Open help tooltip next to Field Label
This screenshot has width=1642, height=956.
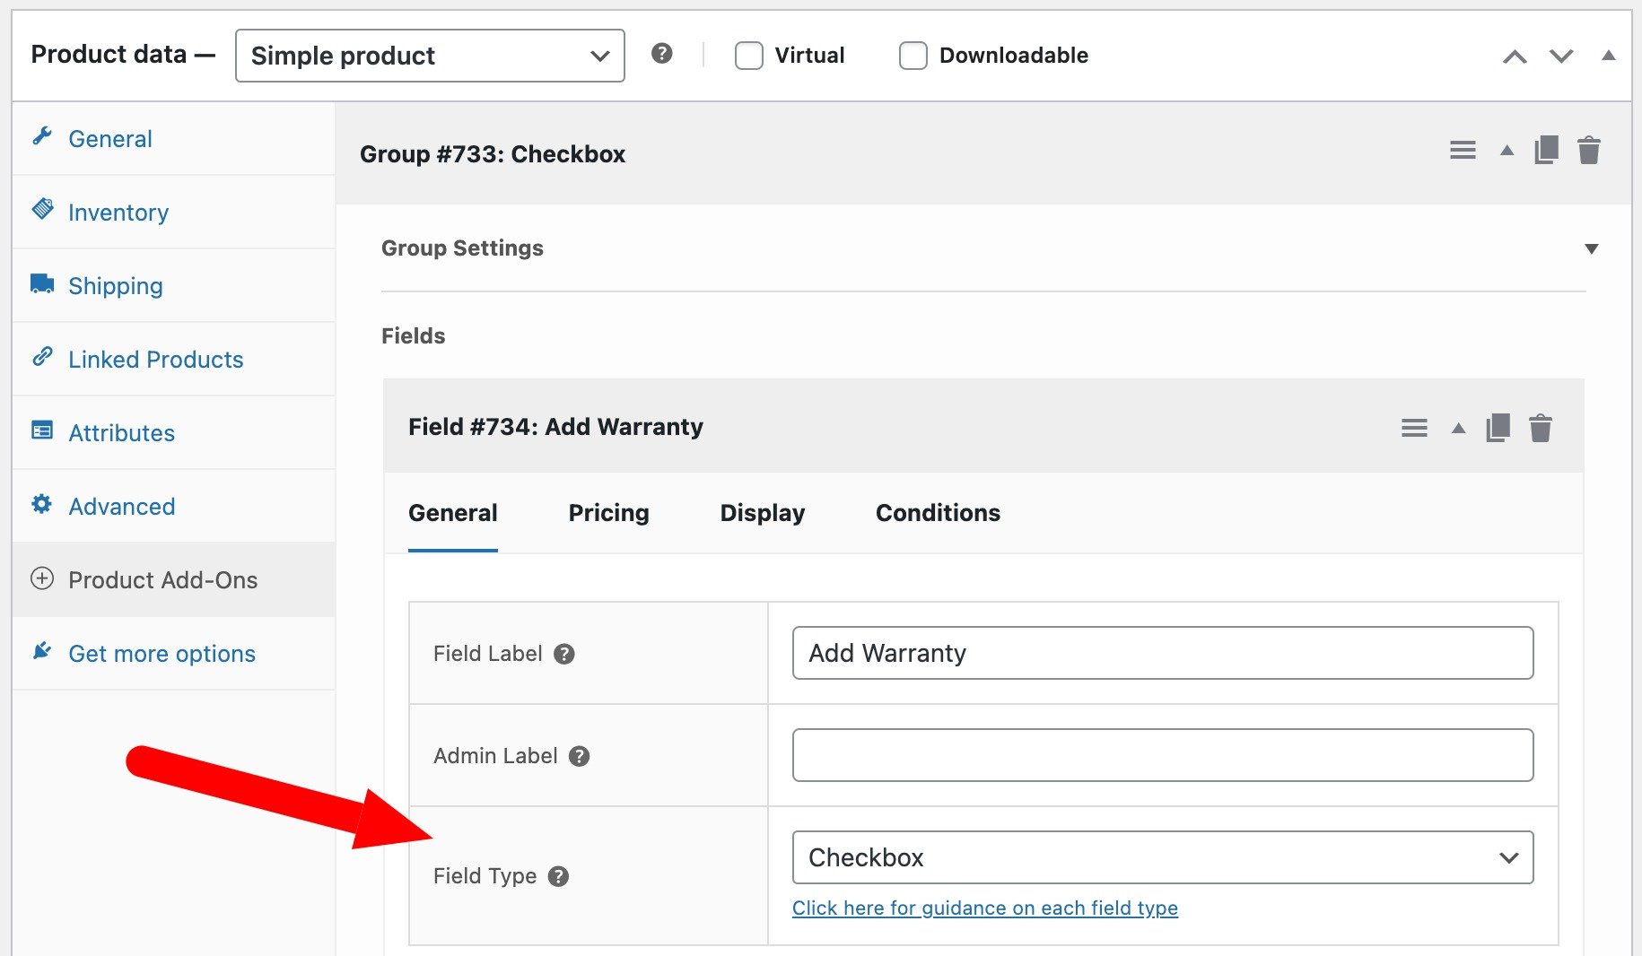point(563,654)
